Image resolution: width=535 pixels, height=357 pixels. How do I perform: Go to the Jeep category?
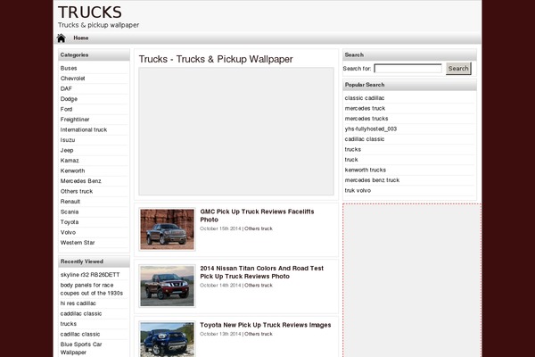pos(67,150)
